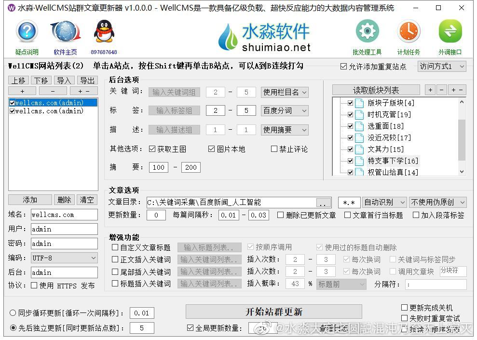Open the 百度分词 dropdown
477x340 pixels.
pos(285,110)
